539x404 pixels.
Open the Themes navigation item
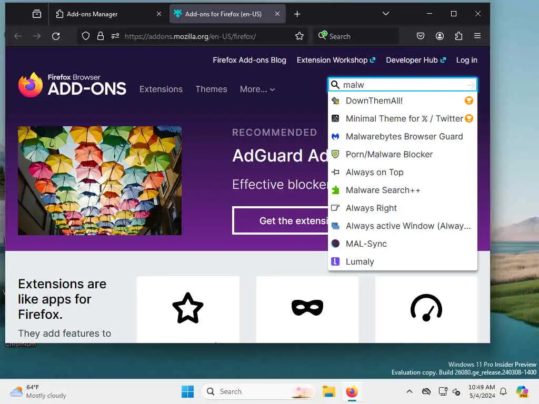(x=211, y=89)
